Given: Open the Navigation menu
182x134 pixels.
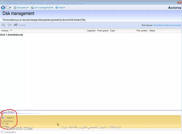Looking at the screenshot, I should (21, 8).
